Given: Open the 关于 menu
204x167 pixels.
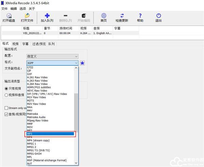Looking at the screenshot, I should pos(32,9).
